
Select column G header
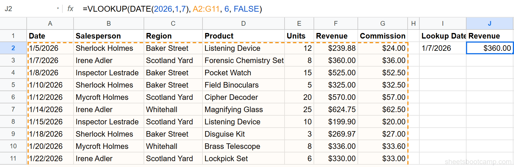(x=383, y=23)
